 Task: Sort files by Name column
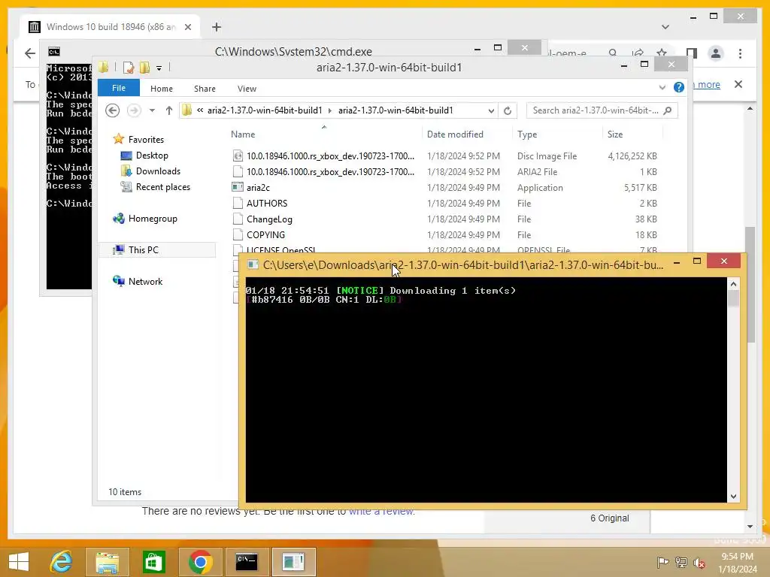click(324, 134)
